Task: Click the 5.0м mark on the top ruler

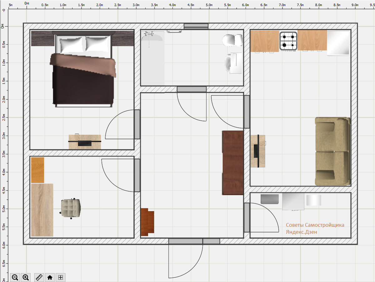Action: tap(209, 5)
